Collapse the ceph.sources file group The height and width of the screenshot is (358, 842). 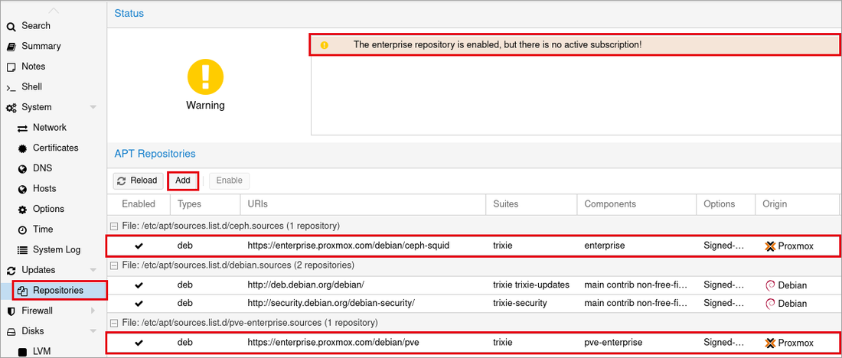[113, 226]
